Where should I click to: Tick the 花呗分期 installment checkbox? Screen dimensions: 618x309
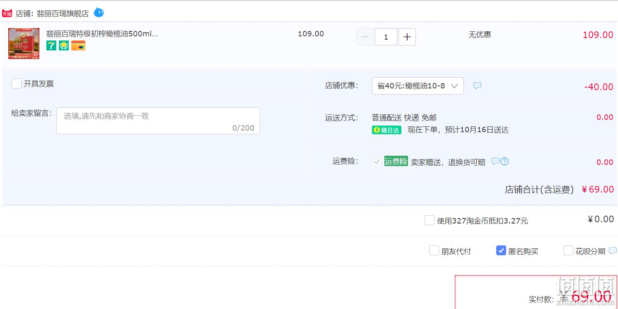568,250
